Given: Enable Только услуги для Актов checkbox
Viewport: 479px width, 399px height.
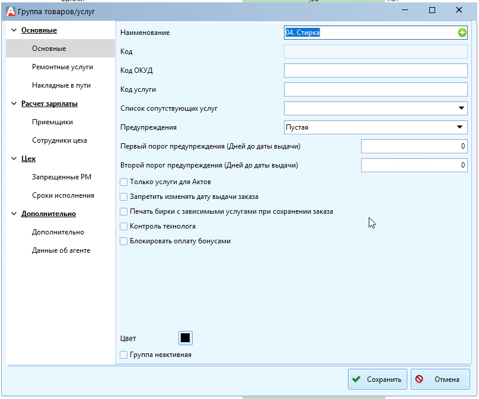Looking at the screenshot, I should coord(124,182).
